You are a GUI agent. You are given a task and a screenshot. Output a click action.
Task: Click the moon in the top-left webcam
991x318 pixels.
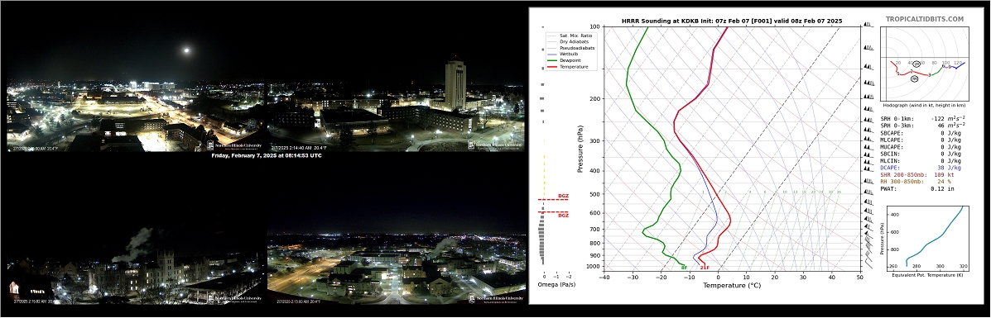tap(186, 50)
